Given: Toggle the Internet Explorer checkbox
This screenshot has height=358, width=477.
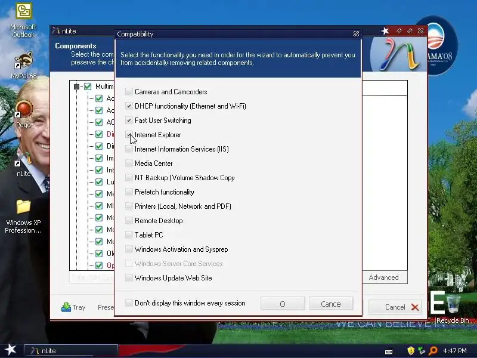Looking at the screenshot, I should (129, 135).
